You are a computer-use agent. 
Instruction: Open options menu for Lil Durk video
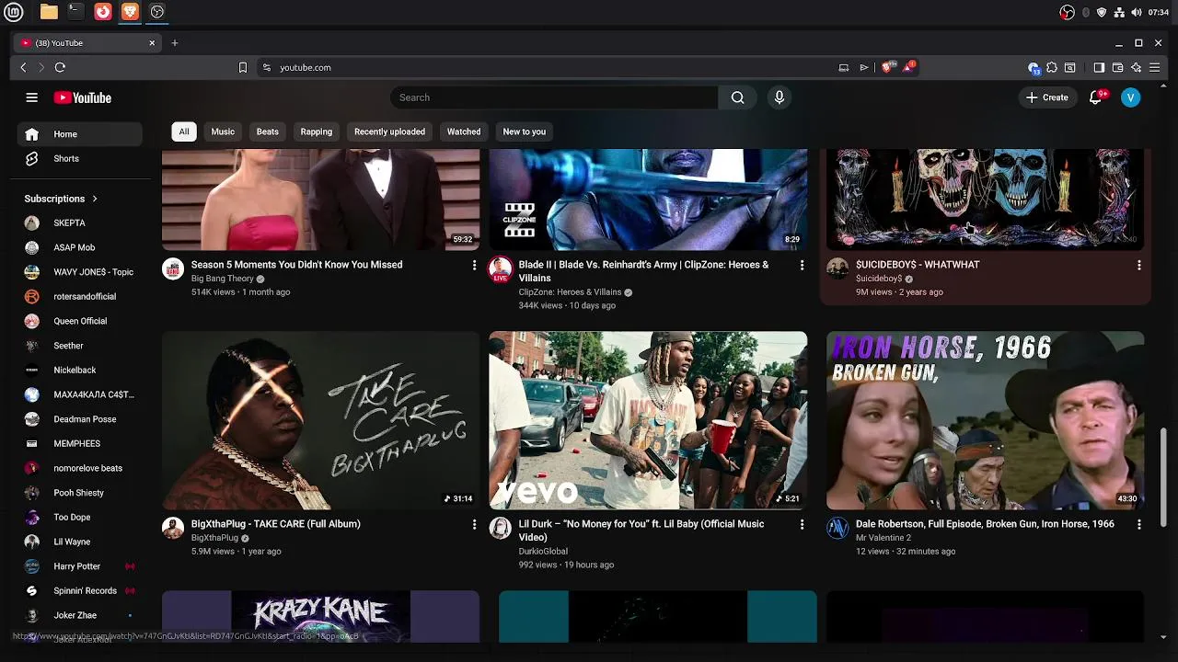click(802, 524)
